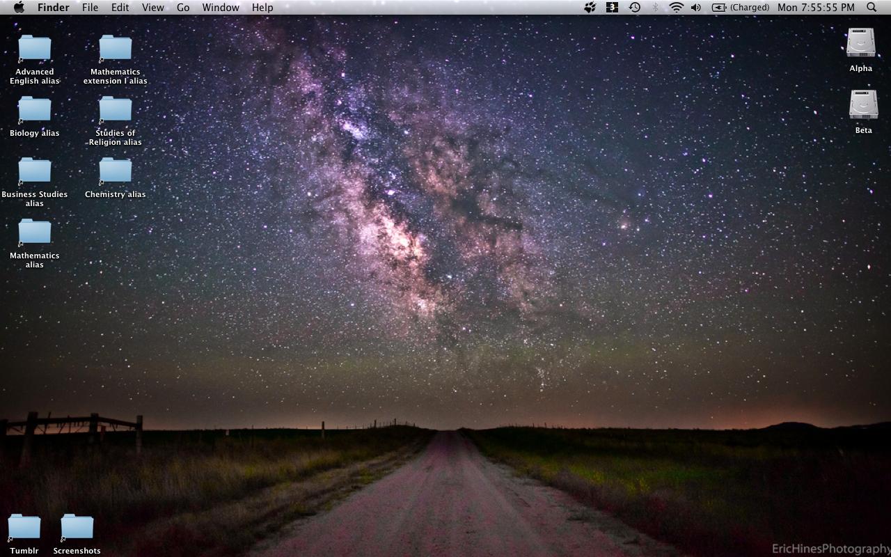Click the clock showing Mon 7:55:55 PM
This screenshot has width=891, height=557.
click(816, 7)
